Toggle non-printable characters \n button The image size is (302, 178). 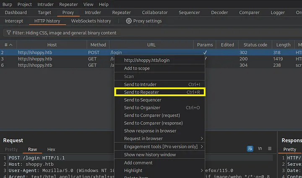260,149
